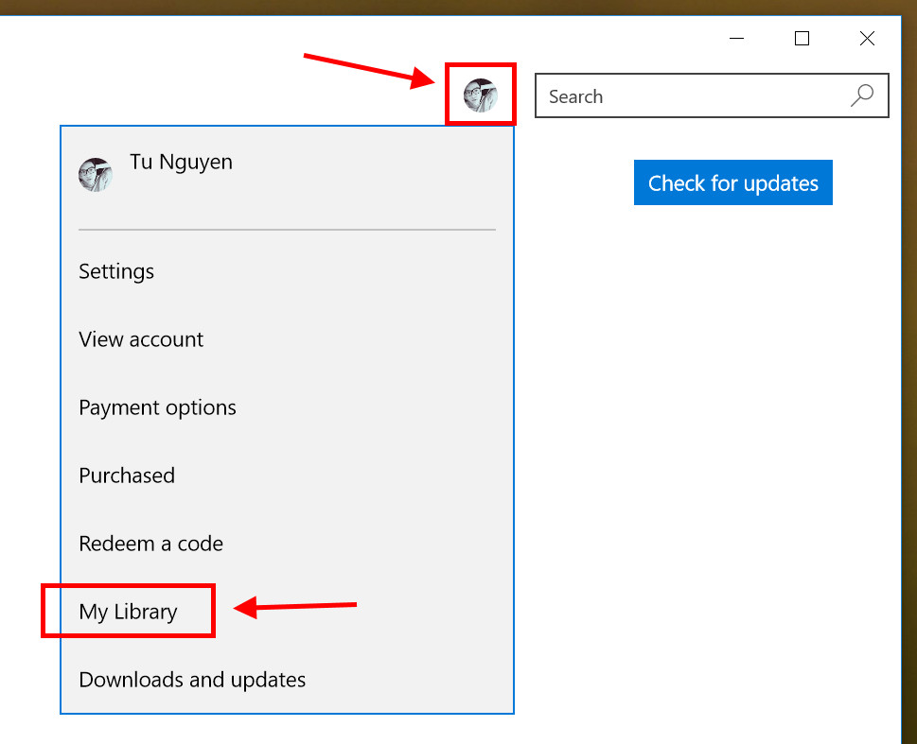Open My Library from the account menu
The width and height of the screenshot is (917, 744).
pos(127,611)
